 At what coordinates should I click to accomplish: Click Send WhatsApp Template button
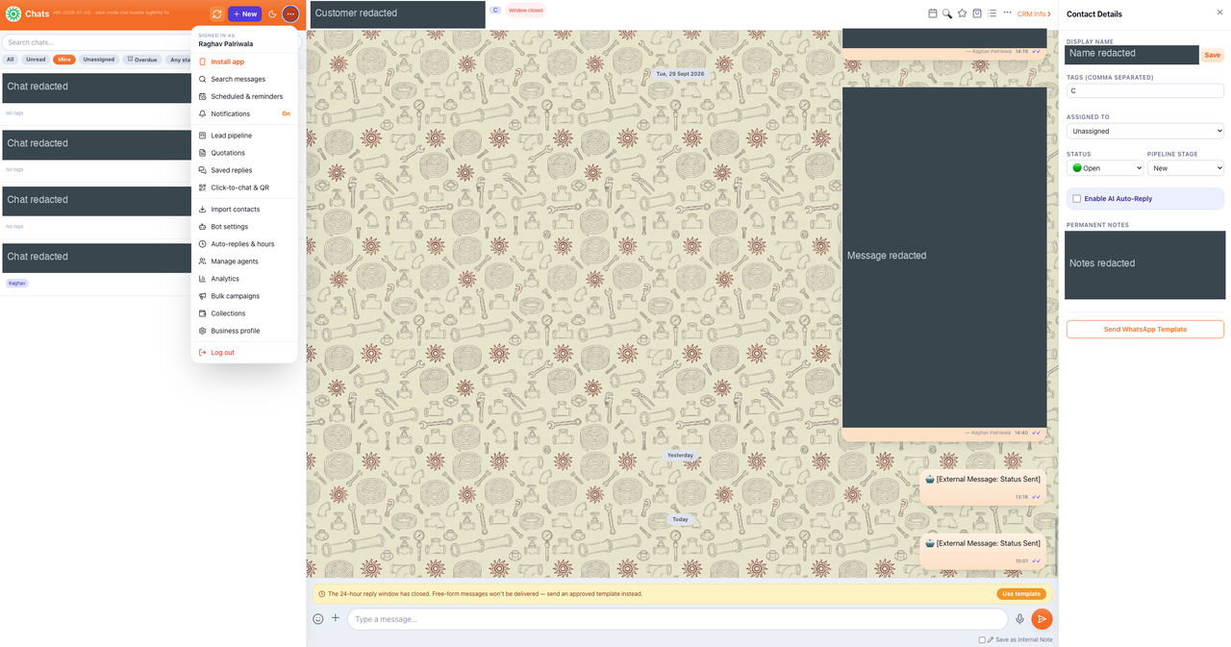(1144, 329)
